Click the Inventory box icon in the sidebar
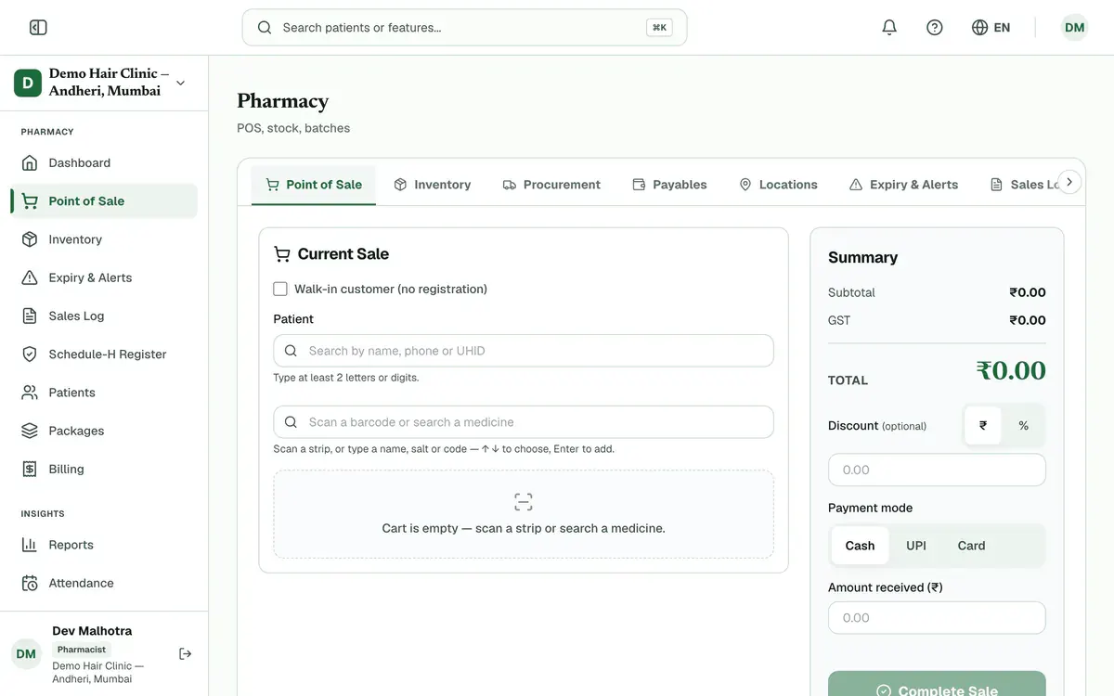 (x=30, y=239)
